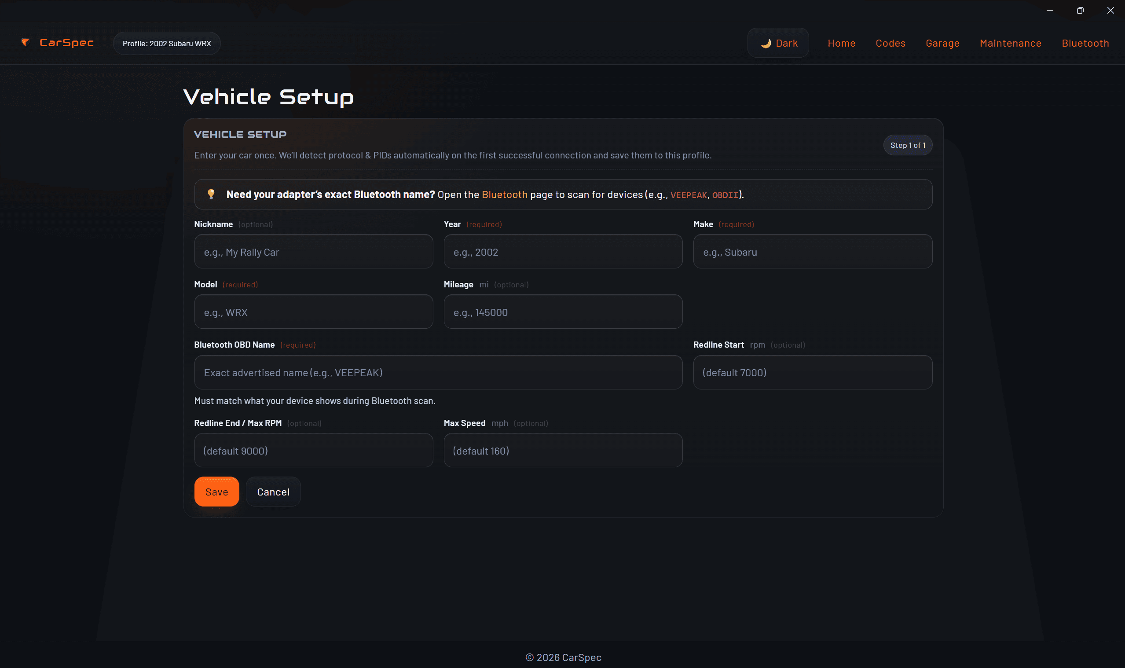Image resolution: width=1125 pixels, height=668 pixels.
Task: Click the Bluetooth OBD Name field
Action: tap(438, 372)
